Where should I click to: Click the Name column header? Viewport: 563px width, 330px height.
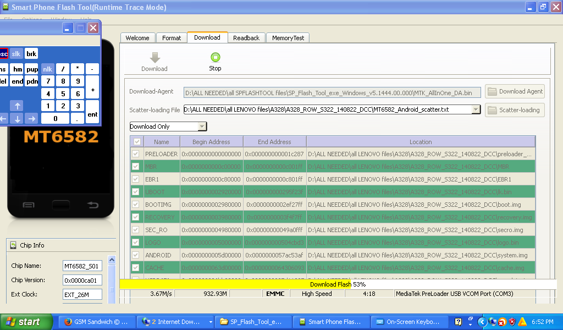[x=162, y=142]
